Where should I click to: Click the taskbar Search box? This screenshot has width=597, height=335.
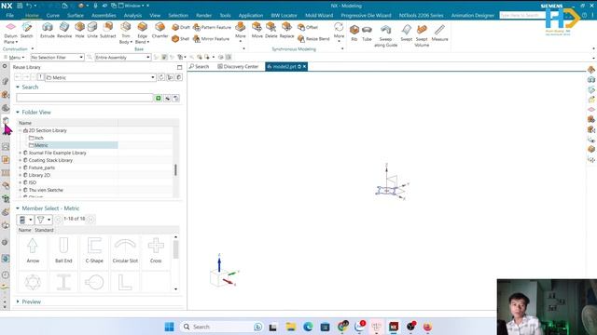[x=222, y=327]
